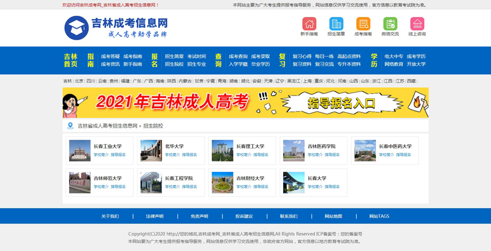Viewport: 491px width, 251px height.
Task: Open 成考答疑 in the navigation menu
Action: pos(110,56)
